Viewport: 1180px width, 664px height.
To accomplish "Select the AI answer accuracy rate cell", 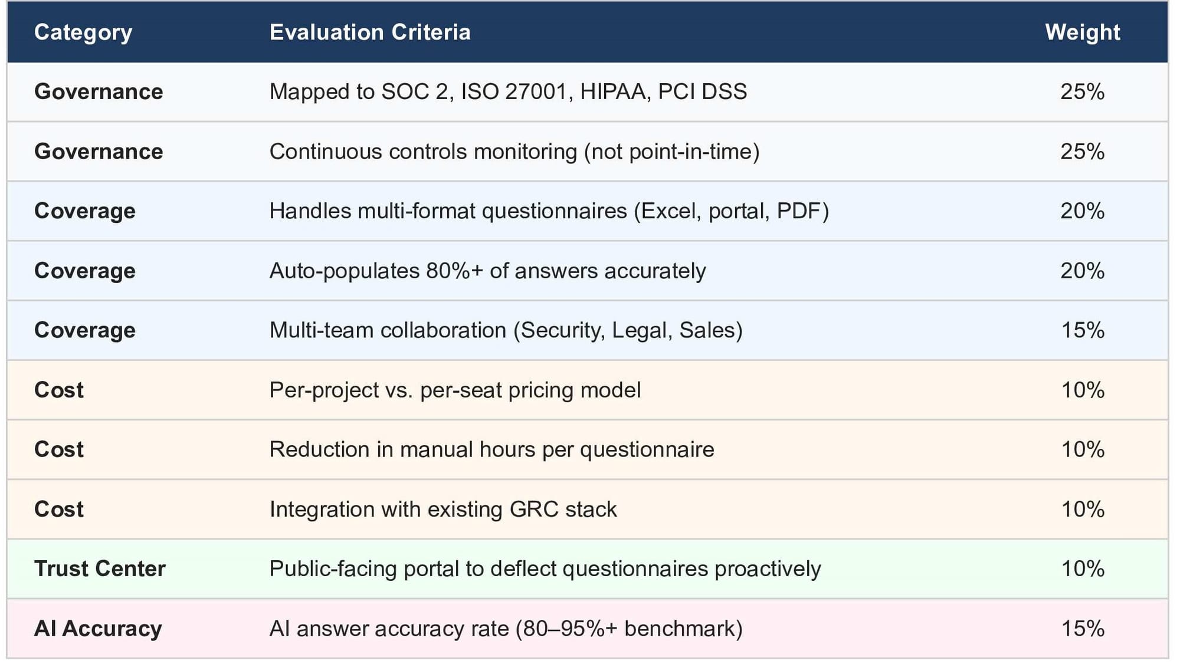I will click(x=506, y=629).
